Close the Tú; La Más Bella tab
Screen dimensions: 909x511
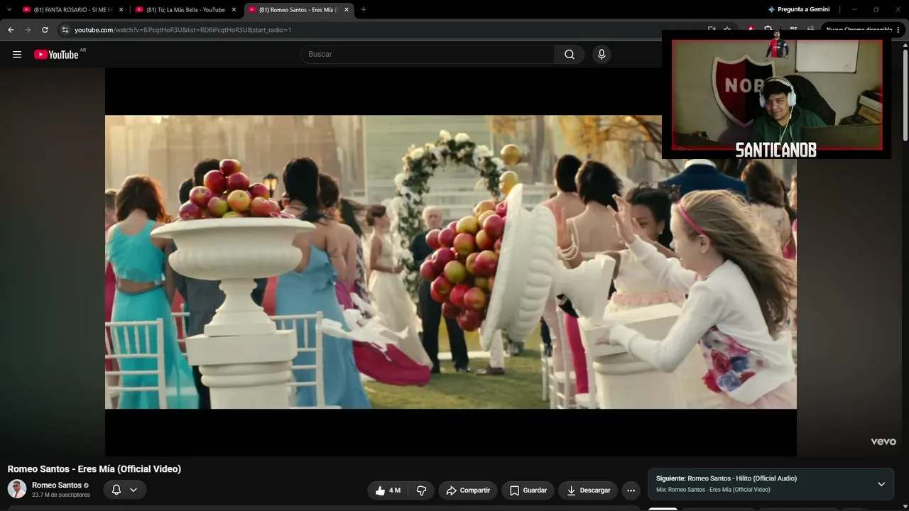tap(234, 10)
